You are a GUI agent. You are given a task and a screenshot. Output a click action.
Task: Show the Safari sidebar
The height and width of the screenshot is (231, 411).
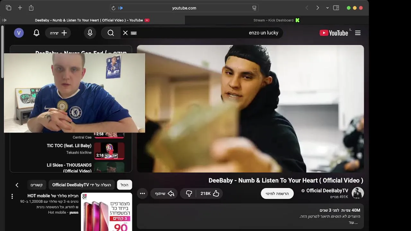(336, 8)
